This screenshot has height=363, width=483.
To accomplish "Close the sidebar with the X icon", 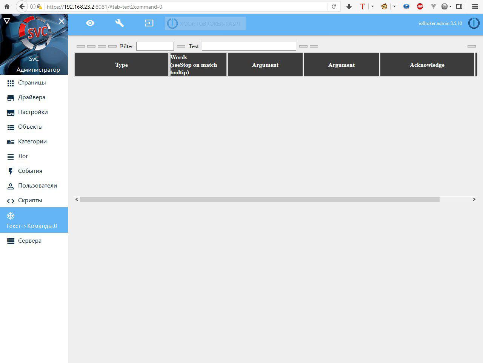I will click(x=62, y=21).
